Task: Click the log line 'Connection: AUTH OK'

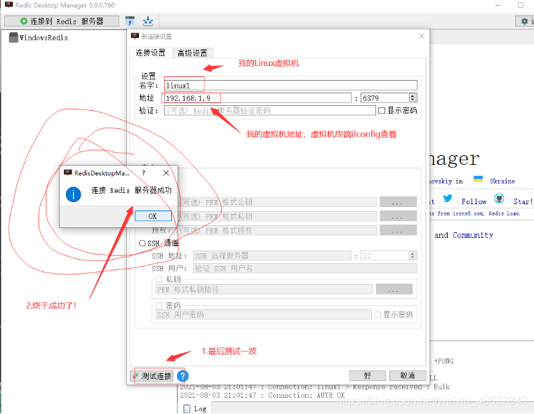Action: (262, 395)
